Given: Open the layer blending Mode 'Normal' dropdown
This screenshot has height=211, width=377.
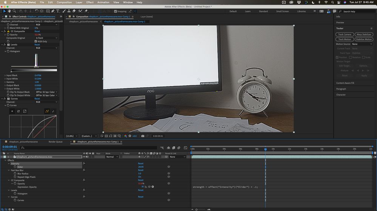Looking at the screenshot, I should tap(112, 157).
